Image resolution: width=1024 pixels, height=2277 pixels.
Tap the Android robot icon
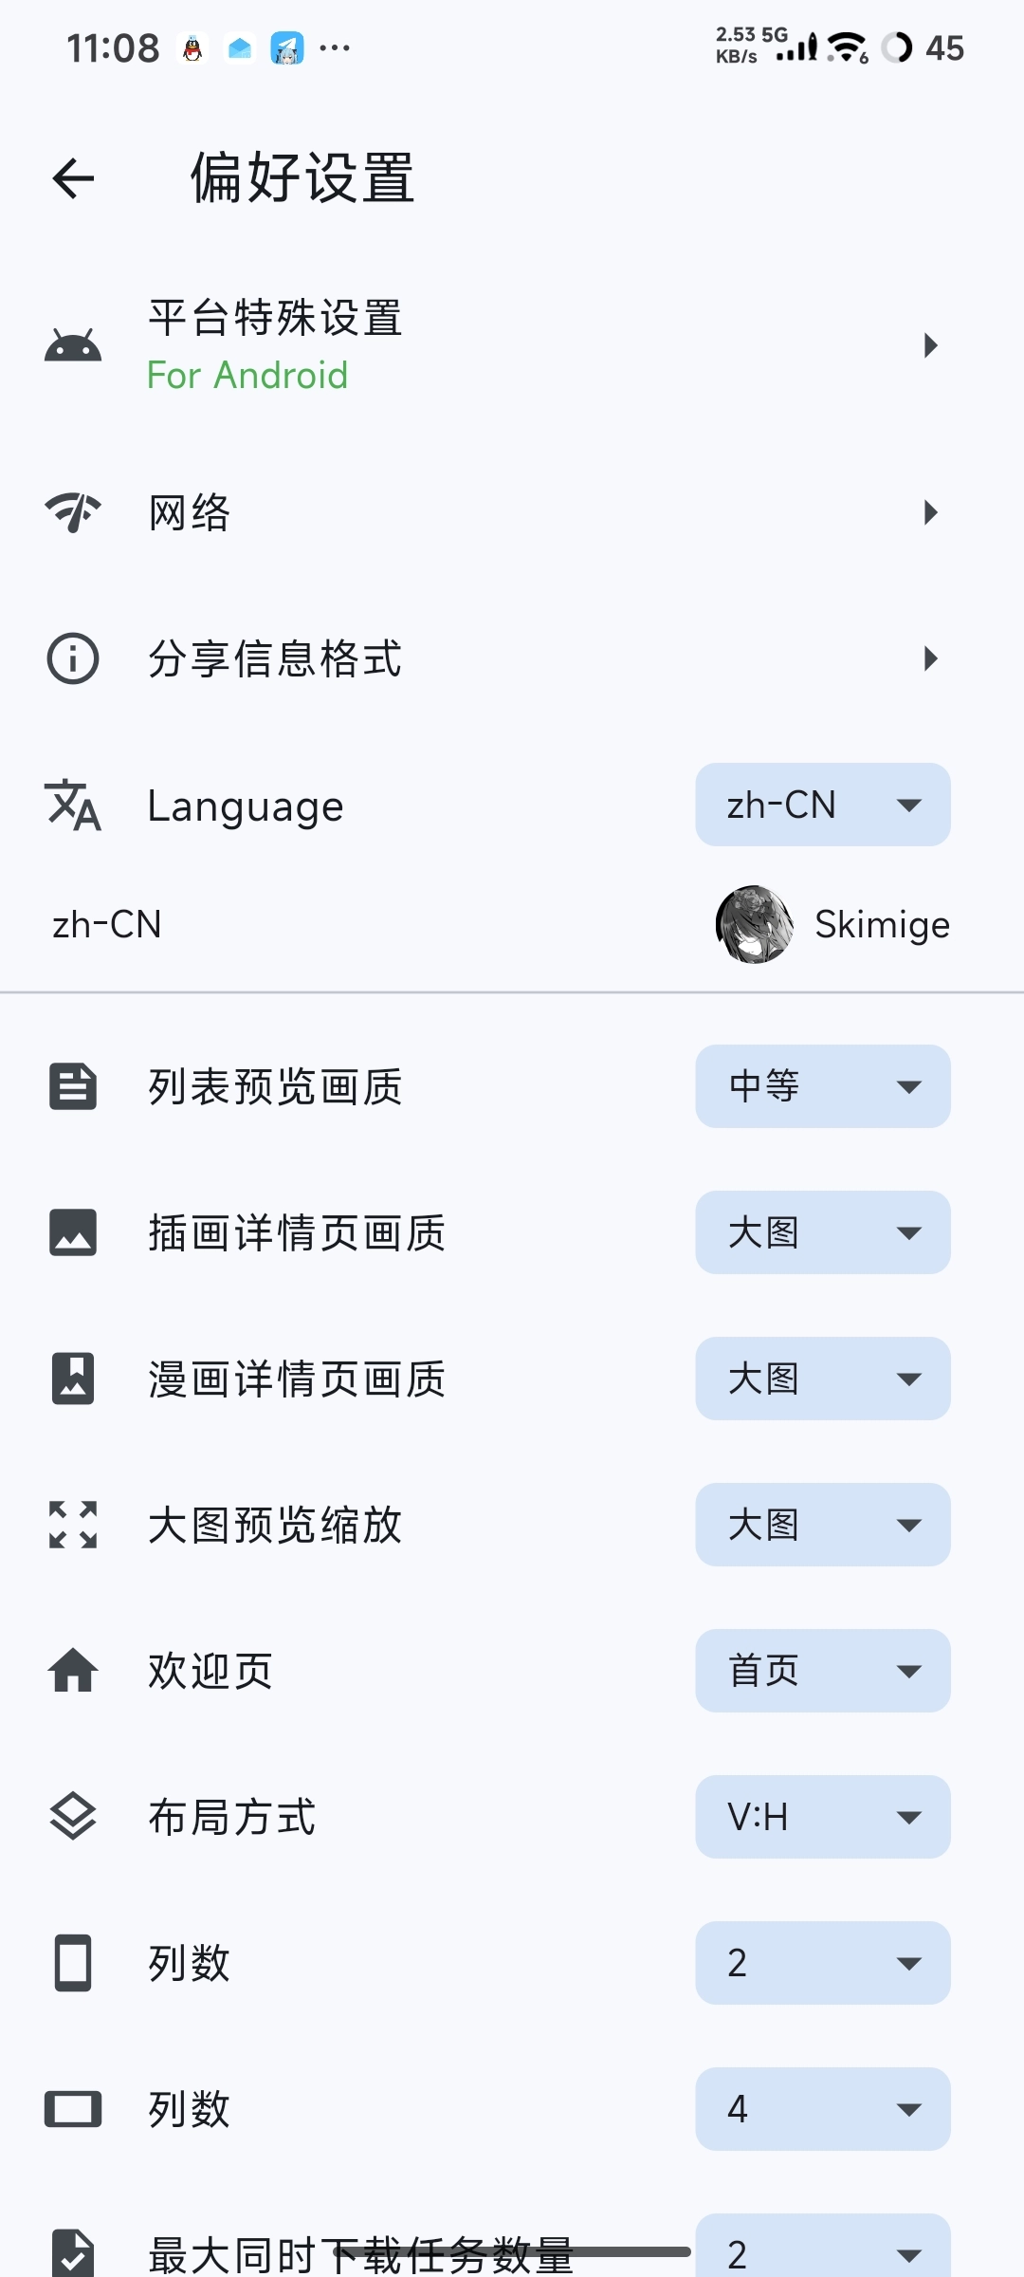pos(73,346)
